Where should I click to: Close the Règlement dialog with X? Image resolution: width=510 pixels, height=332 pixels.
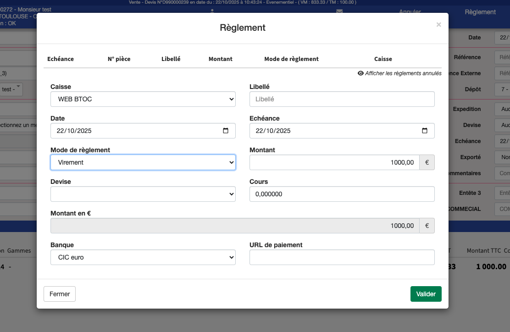coord(438,25)
